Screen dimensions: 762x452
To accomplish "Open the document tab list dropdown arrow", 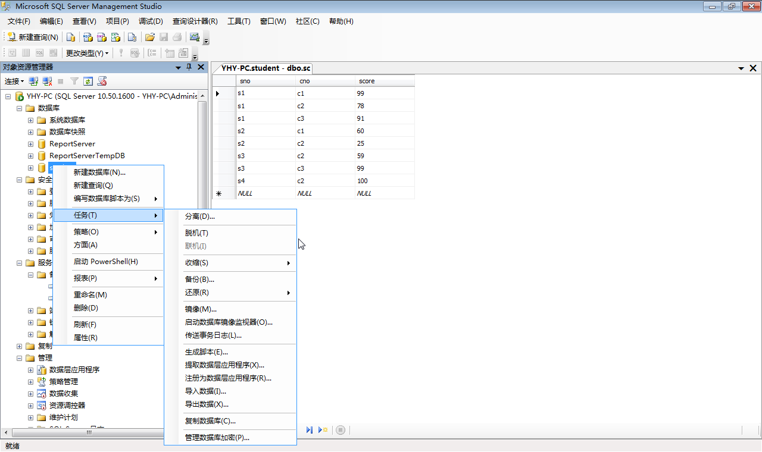I will pyautogui.click(x=741, y=68).
